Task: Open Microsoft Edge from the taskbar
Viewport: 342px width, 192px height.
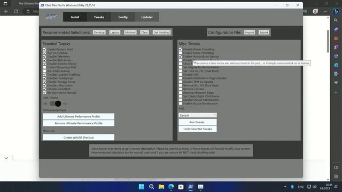Action: click(171, 187)
